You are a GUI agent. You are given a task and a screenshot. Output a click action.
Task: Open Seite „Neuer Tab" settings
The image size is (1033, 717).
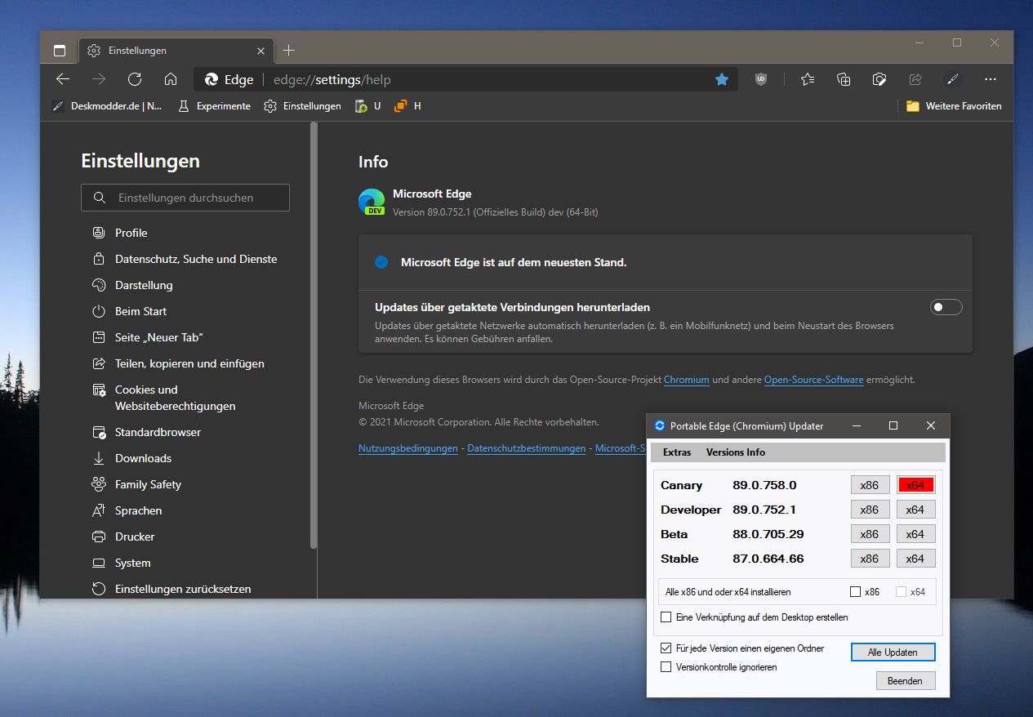tap(158, 337)
